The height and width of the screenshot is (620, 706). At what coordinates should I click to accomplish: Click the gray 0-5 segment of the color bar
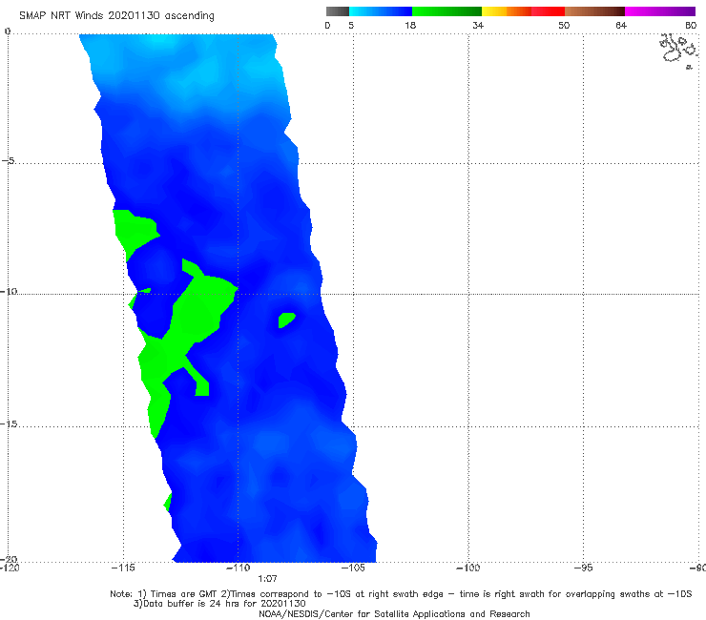338,11
